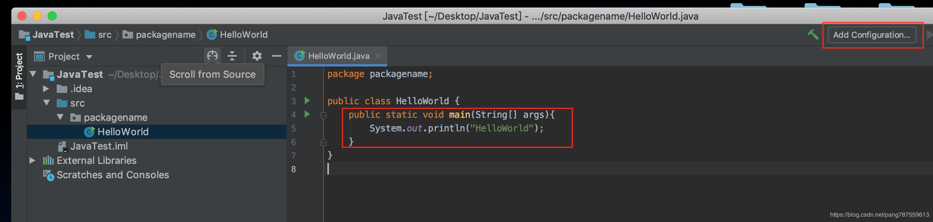Screen dimensions: 933x222
Task: Open the Project view dropdown
Action: (89, 57)
